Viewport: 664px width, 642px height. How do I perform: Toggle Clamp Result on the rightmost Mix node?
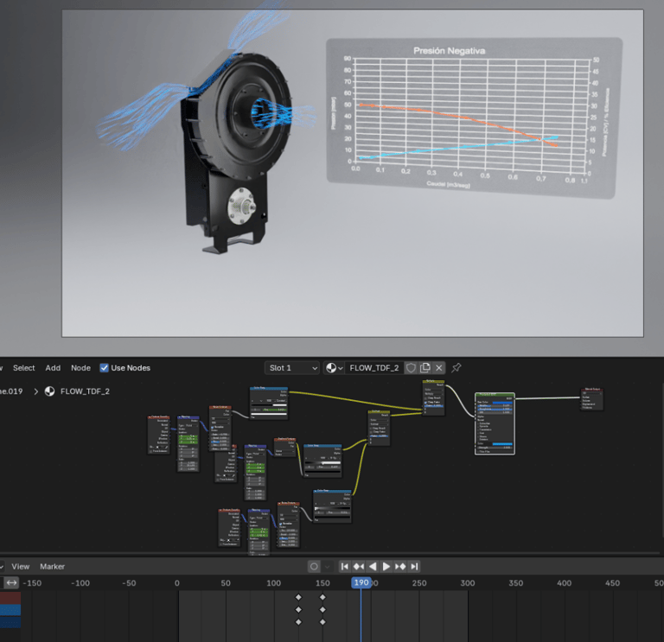pos(425,397)
